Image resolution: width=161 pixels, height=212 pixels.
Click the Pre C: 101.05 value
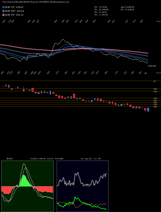101,15
